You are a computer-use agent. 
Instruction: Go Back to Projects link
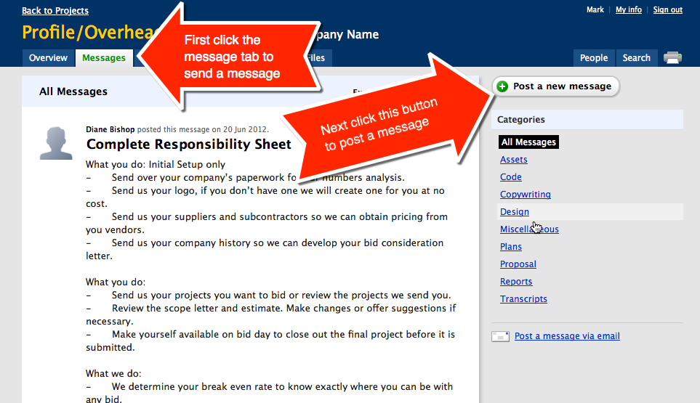click(55, 11)
